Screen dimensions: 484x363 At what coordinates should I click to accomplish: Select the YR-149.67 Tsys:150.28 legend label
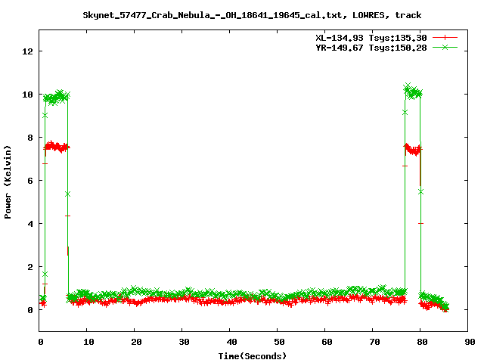pos(371,48)
